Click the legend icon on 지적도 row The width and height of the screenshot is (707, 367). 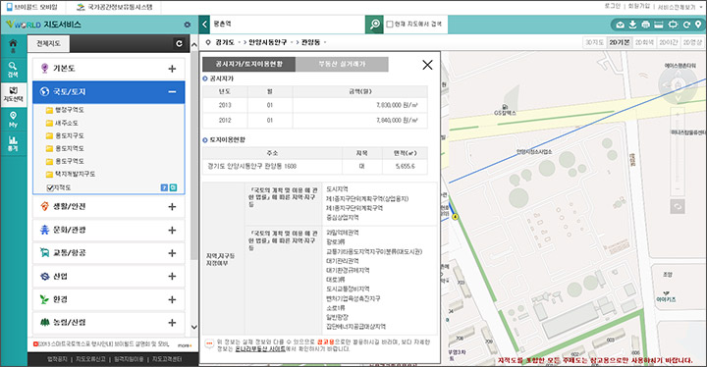pyautogui.click(x=173, y=187)
